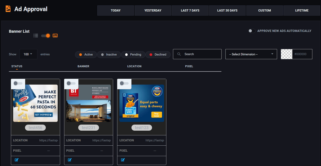The image size is (321, 166).
Task: Click the PIXEL value in test231 card
Action: [102, 151]
